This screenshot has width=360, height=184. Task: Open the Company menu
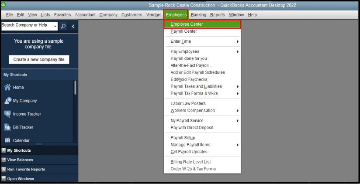[x=108, y=15]
